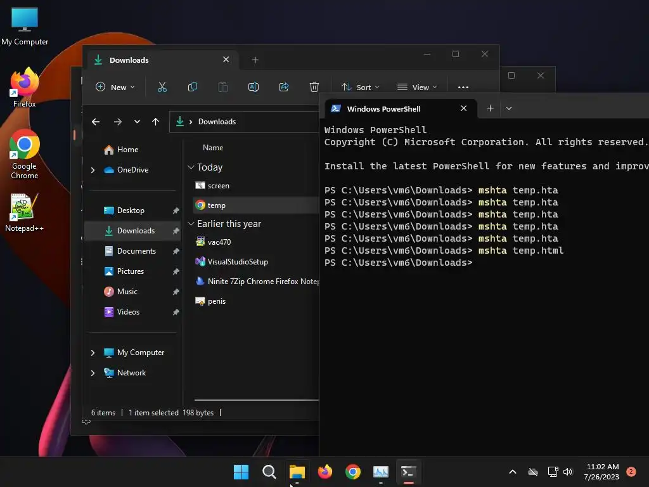Image resolution: width=649 pixels, height=487 pixels.
Task: Close the Windows PowerShell tab
Action: [463, 108]
